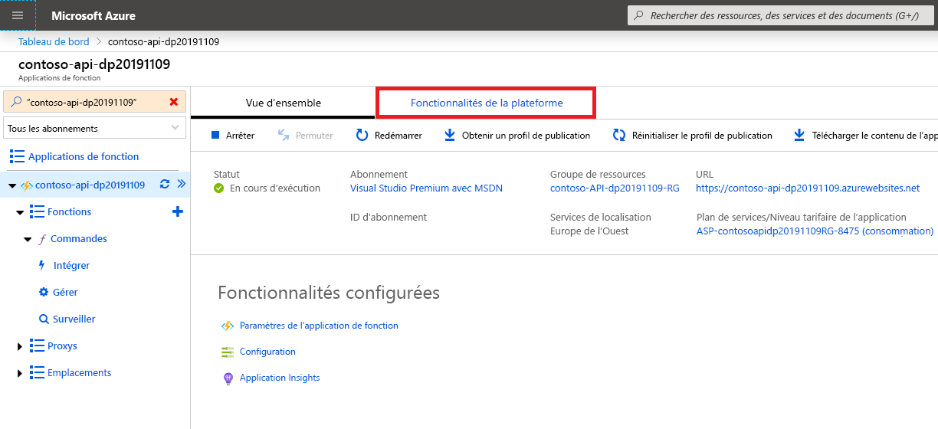Click the Applications de fonction list icon
938x429 pixels.
click(x=17, y=156)
